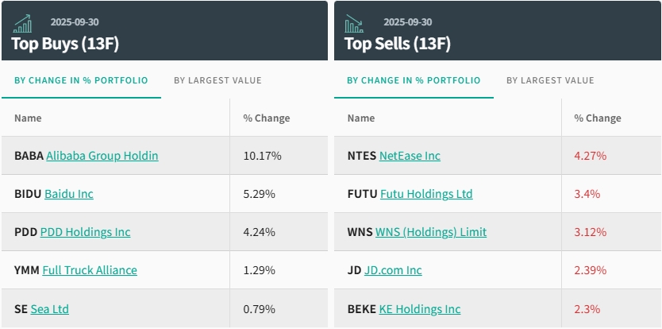Open the PDD Holdings Inc link
This screenshot has width=662, height=329.
[86, 232]
